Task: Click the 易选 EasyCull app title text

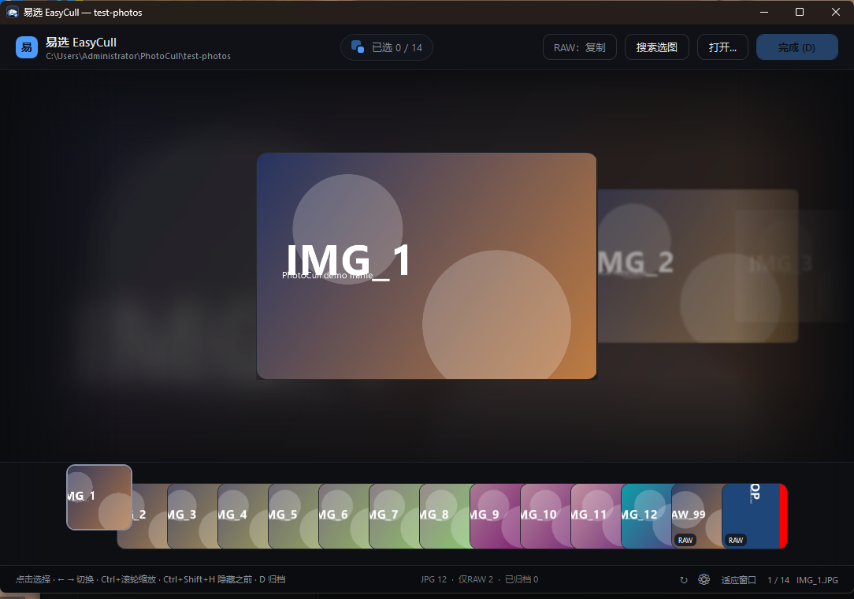Action: pyautogui.click(x=81, y=42)
